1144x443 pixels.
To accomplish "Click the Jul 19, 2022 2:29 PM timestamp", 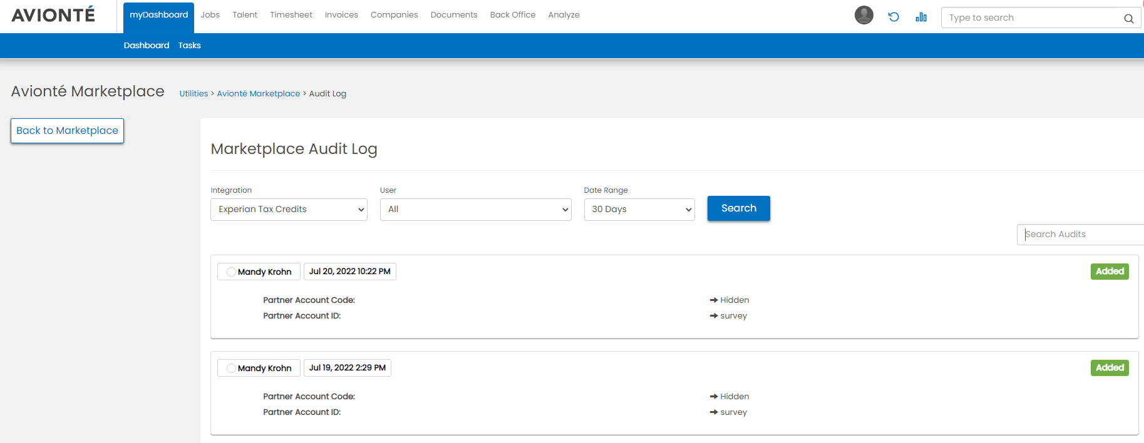I will click(x=348, y=368).
